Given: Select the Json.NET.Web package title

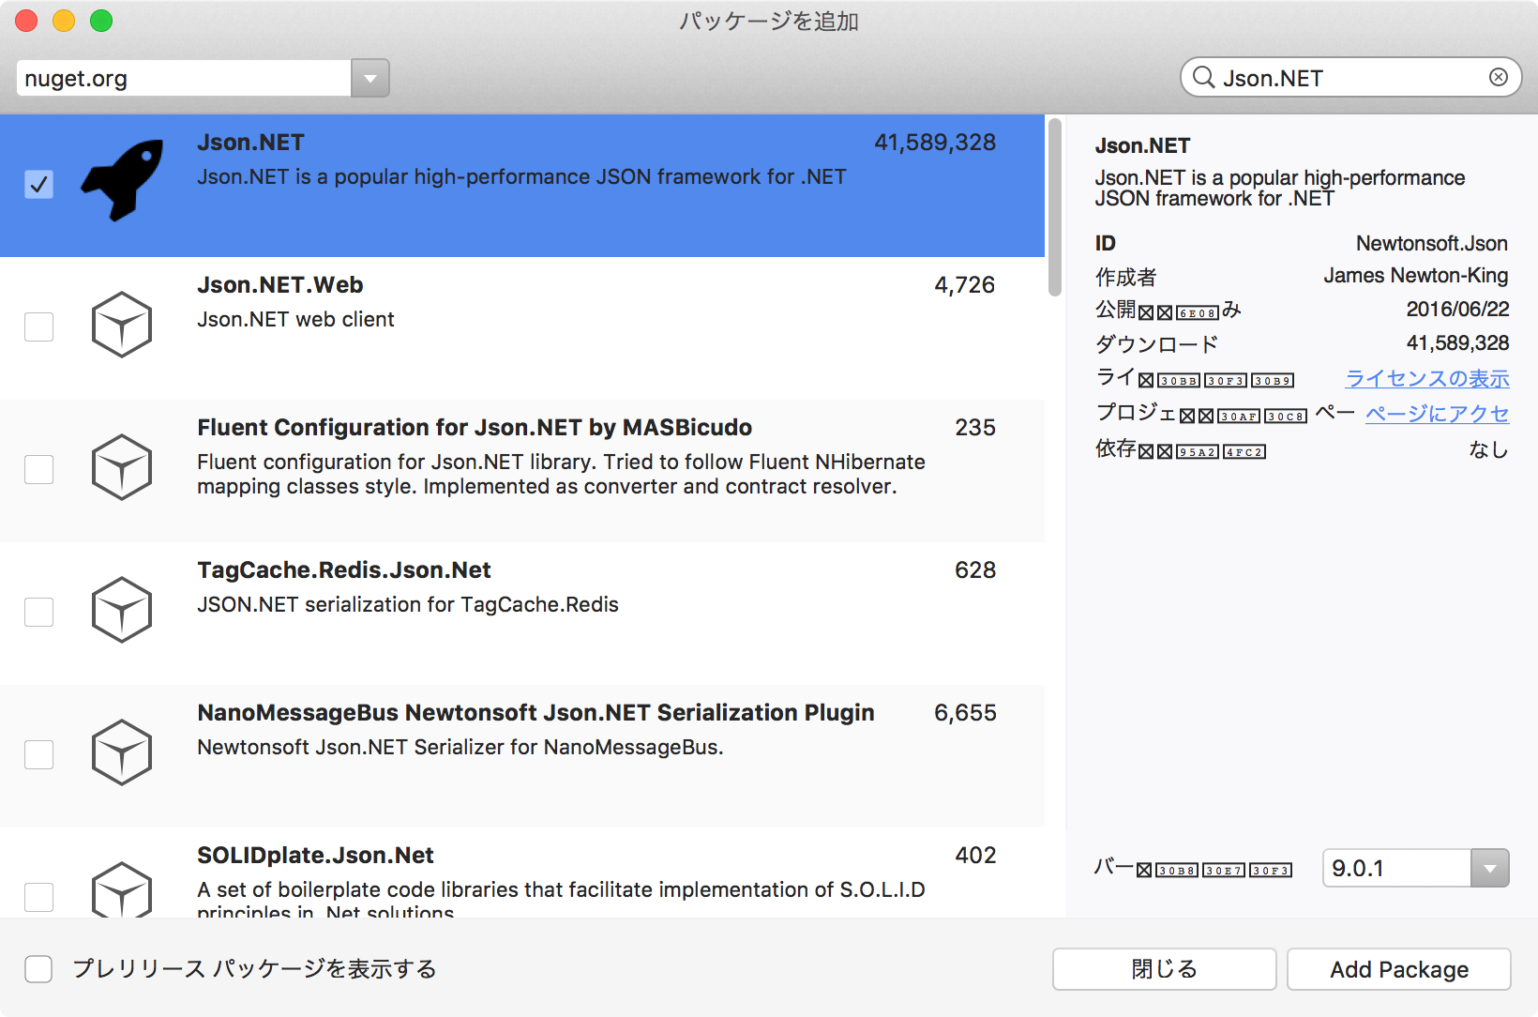Looking at the screenshot, I should click(x=280, y=284).
